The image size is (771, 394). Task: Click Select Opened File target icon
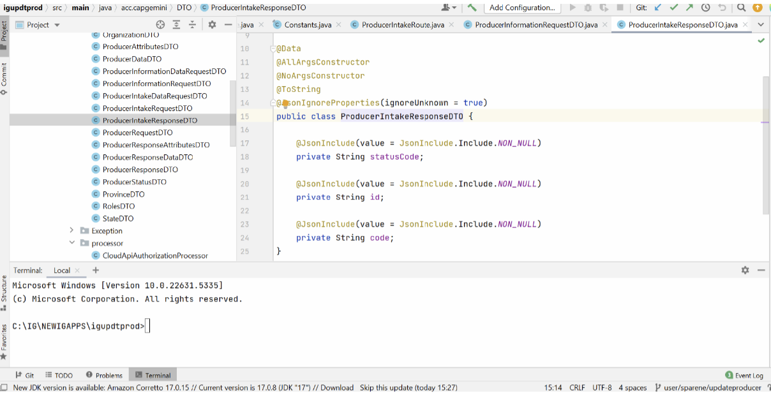[160, 24]
